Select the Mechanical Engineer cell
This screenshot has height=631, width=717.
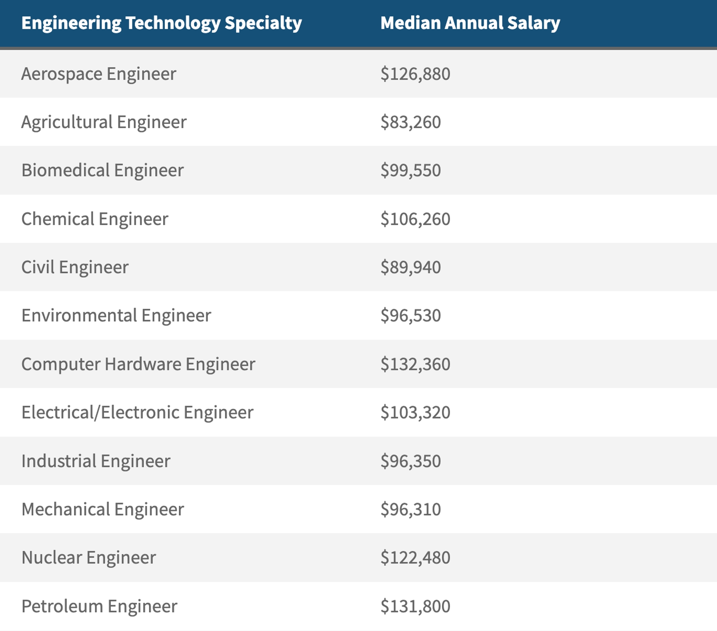103,509
